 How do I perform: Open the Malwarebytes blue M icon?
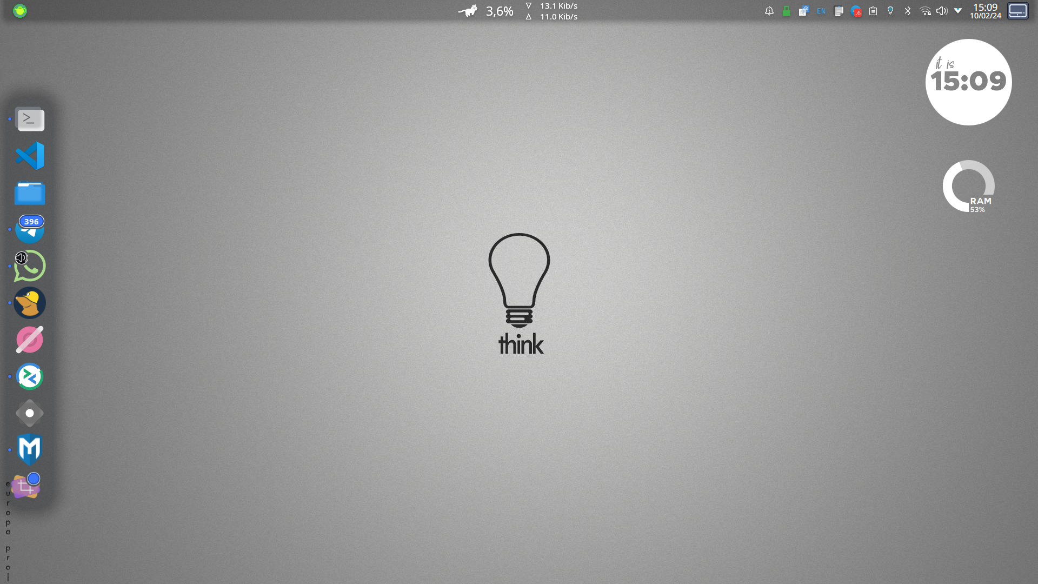(30, 449)
